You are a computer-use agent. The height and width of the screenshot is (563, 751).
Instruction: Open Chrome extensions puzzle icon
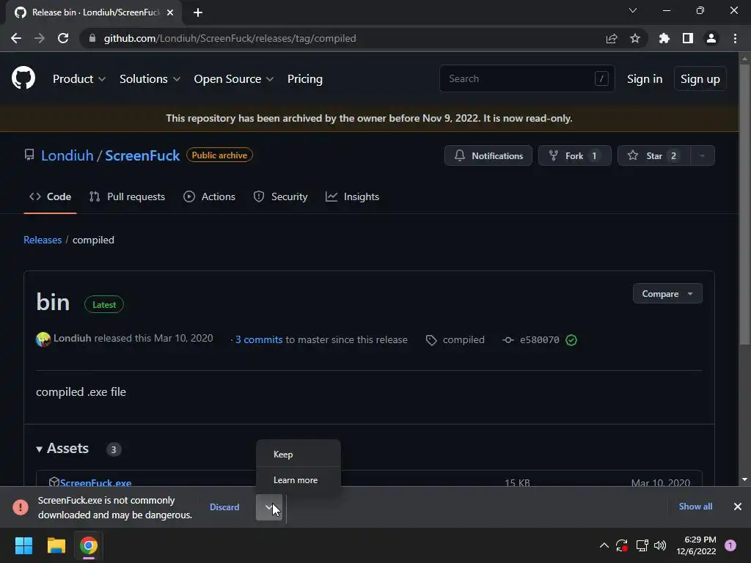(664, 38)
